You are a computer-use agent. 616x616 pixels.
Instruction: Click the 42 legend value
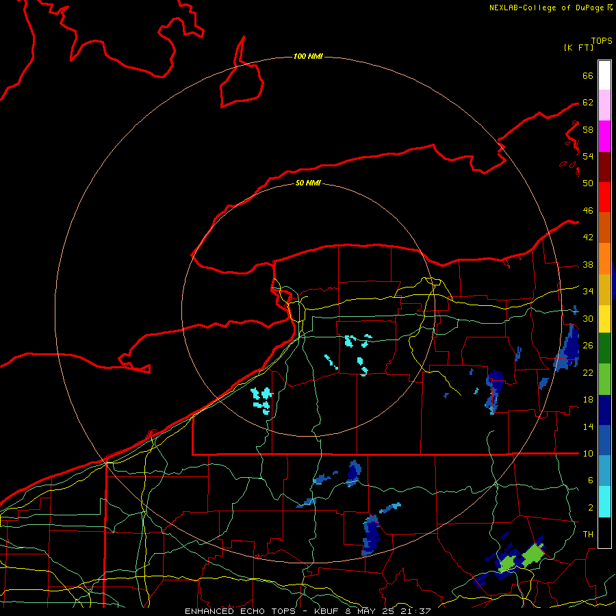[588, 238]
